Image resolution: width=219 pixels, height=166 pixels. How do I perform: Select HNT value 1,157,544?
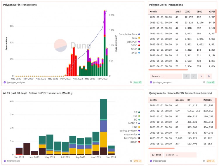(x=193, y=111)
